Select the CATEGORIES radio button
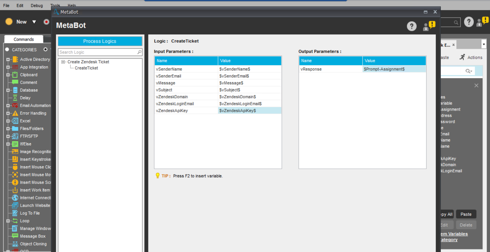The image size is (490, 252). 7,49
